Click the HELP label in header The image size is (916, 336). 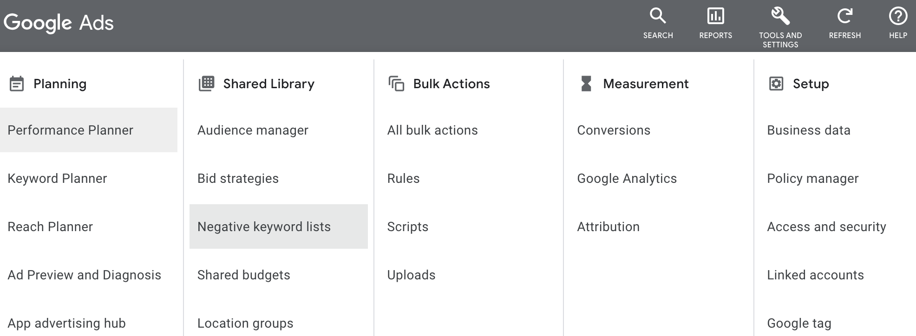pos(898,35)
